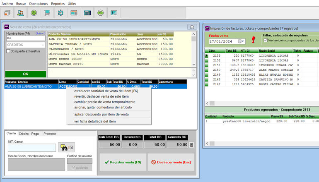Screen dimensions: 319x182
Task: Open the question-mark help panel toolbar icon
Action: pyautogui.click(x=114, y=13)
